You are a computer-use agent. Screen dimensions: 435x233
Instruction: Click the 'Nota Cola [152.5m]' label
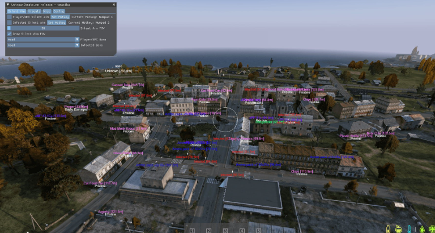click(381, 133)
